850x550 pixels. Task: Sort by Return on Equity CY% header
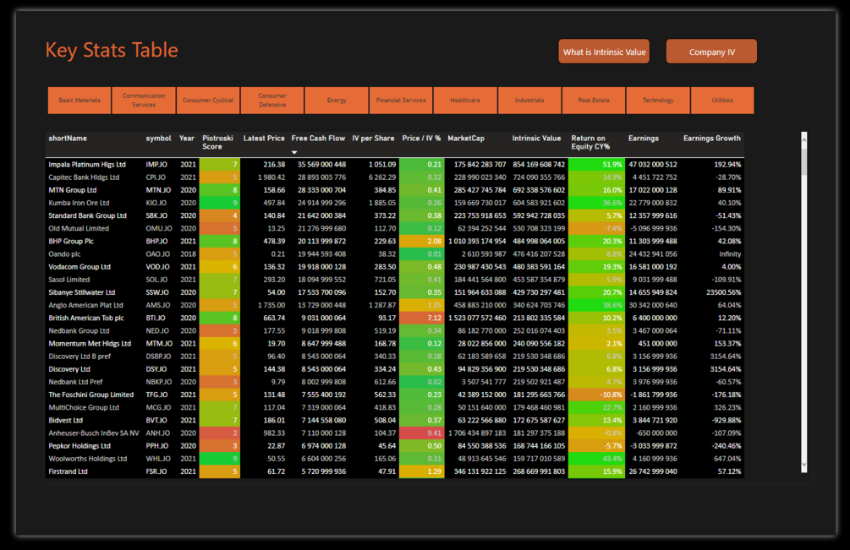coord(590,143)
